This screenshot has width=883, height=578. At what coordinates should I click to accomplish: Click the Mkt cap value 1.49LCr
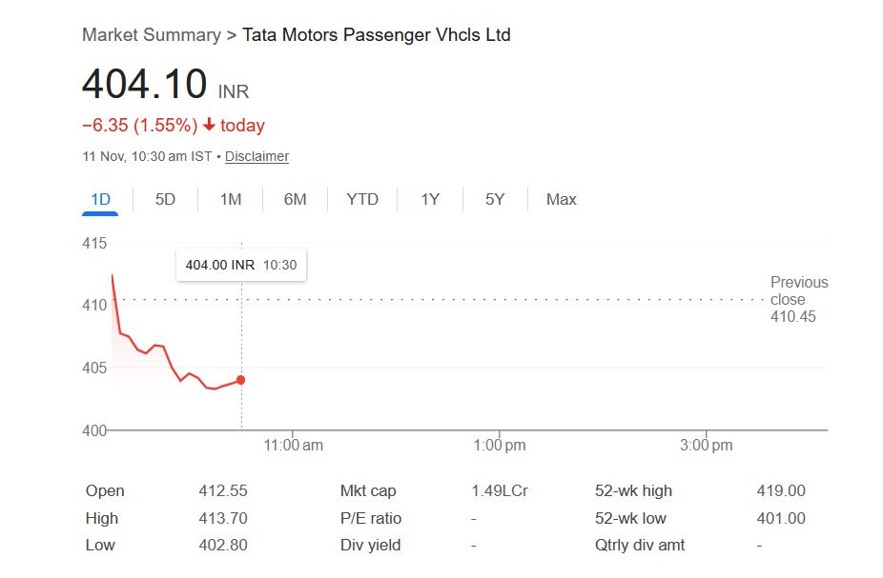click(x=499, y=491)
